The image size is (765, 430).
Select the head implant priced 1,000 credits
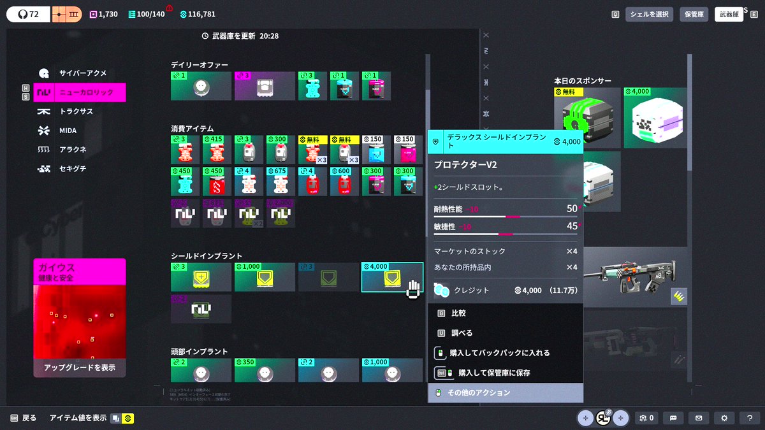(392, 370)
